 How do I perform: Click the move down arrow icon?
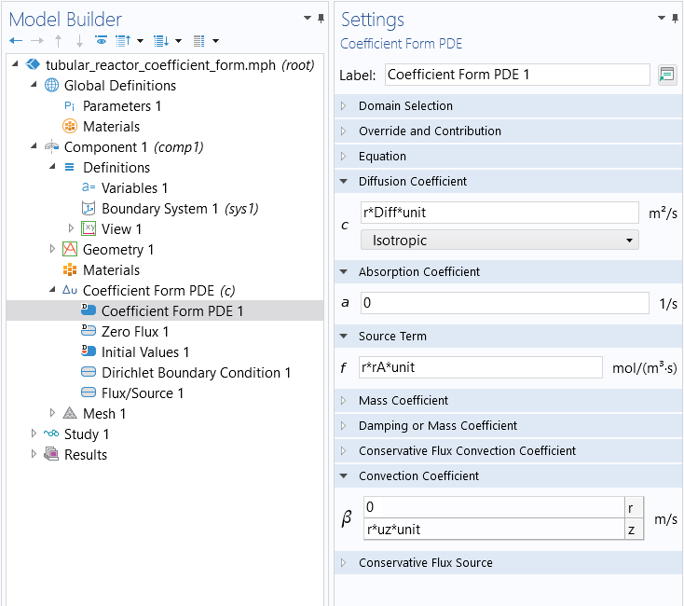coord(79,41)
